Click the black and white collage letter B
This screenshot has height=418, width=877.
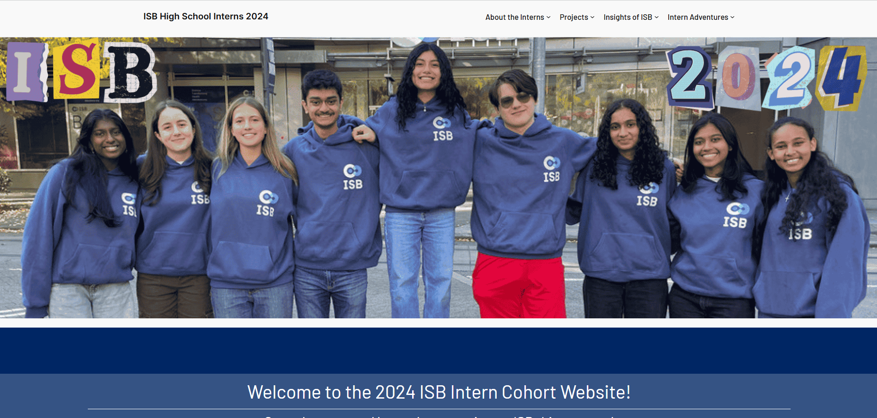pyautogui.click(x=130, y=72)
